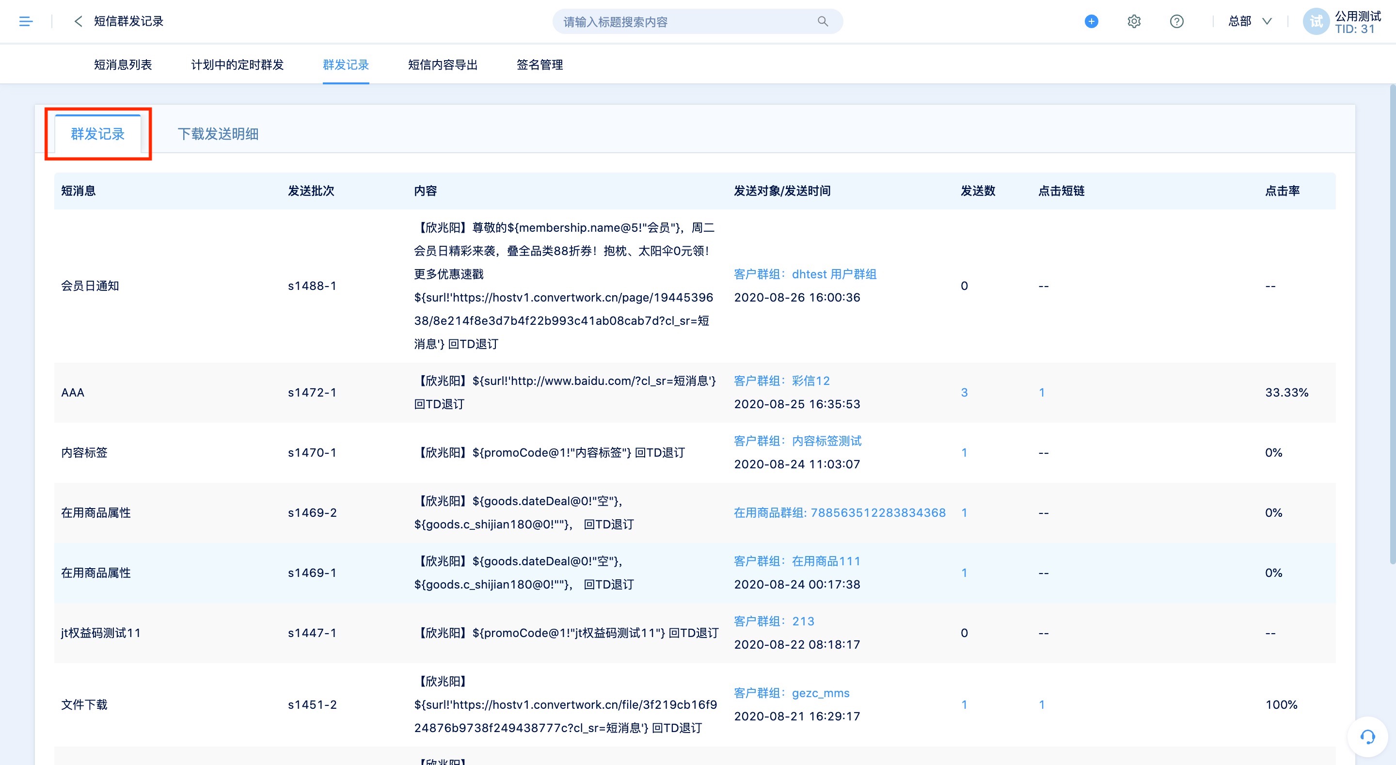
Task: Click timestamp 2020-08-26 16:00:36
Action: click(797, 298)
